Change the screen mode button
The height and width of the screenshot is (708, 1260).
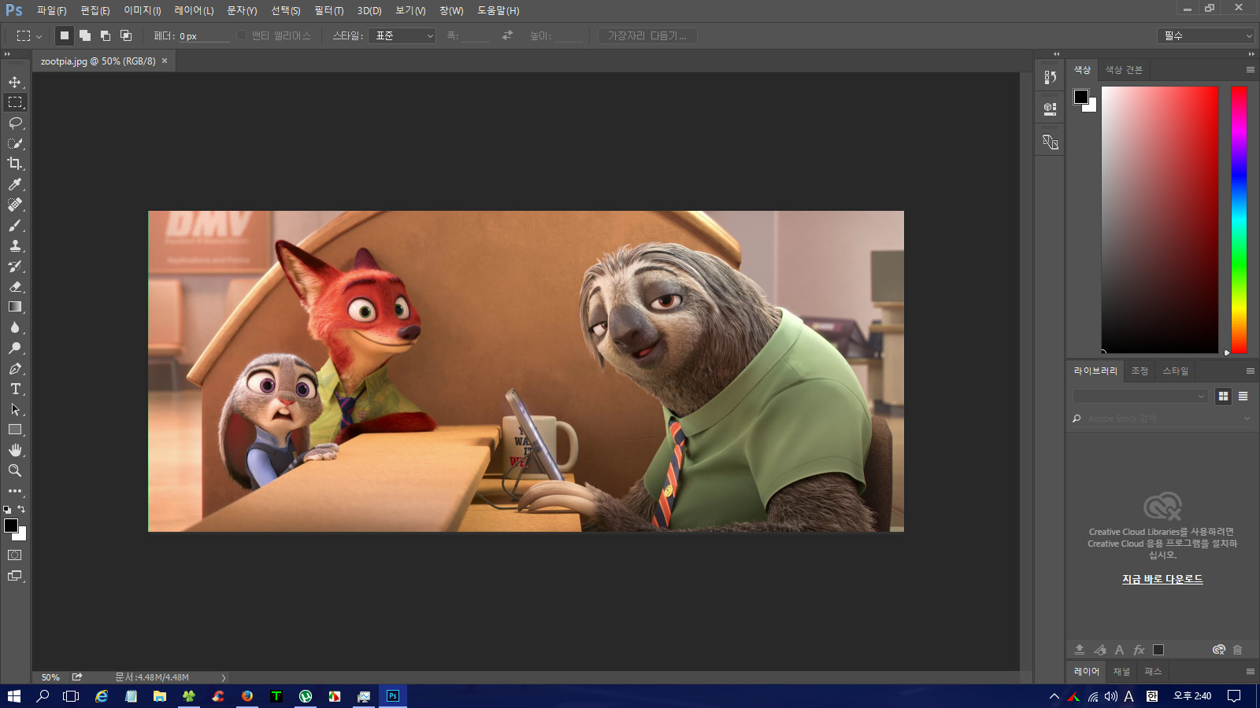(x=15, y=576)
